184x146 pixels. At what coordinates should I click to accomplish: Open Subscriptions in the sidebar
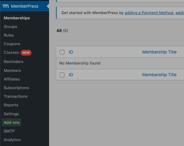(x=16, y=88)
